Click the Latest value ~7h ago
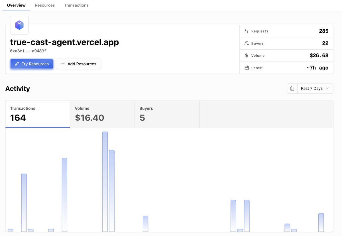 [x=317, y=68]
